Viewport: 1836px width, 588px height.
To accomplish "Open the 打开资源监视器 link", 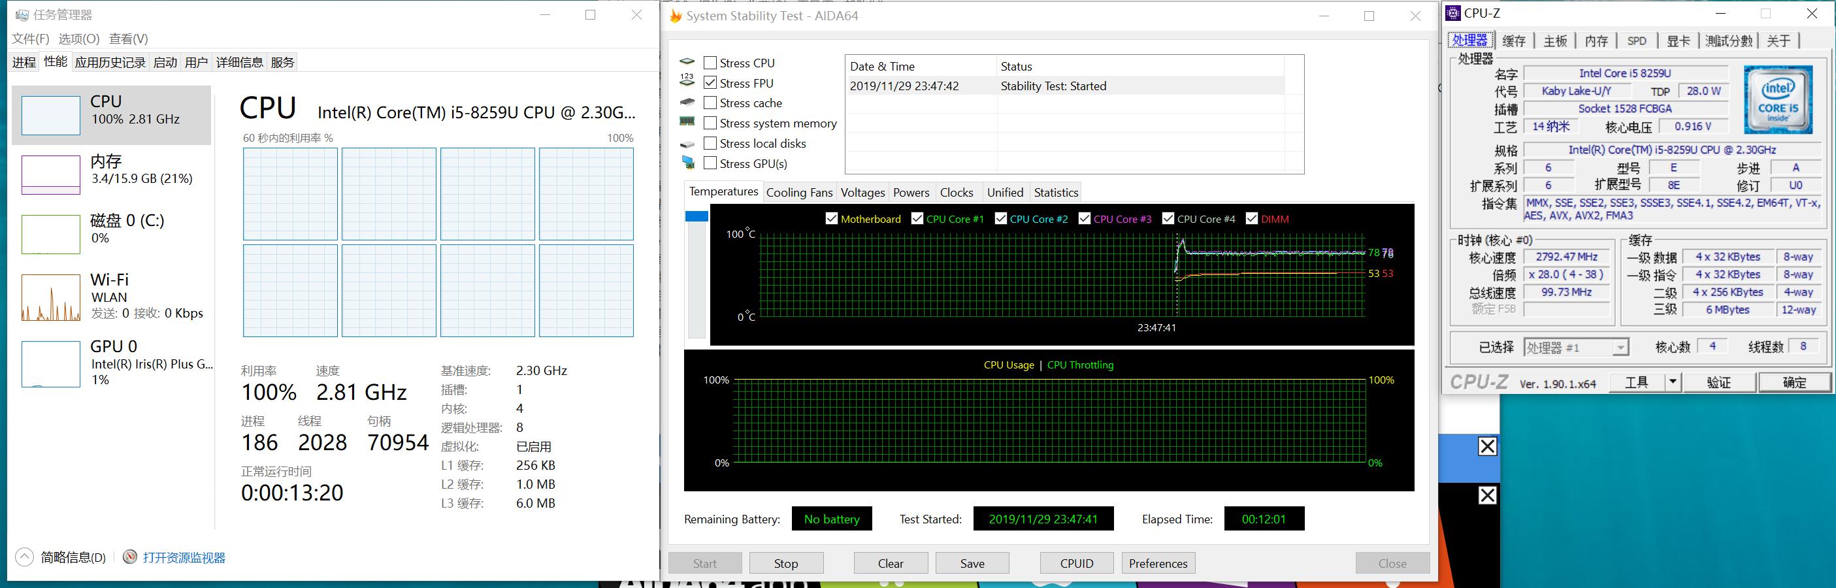I will [x=184, y=557].
